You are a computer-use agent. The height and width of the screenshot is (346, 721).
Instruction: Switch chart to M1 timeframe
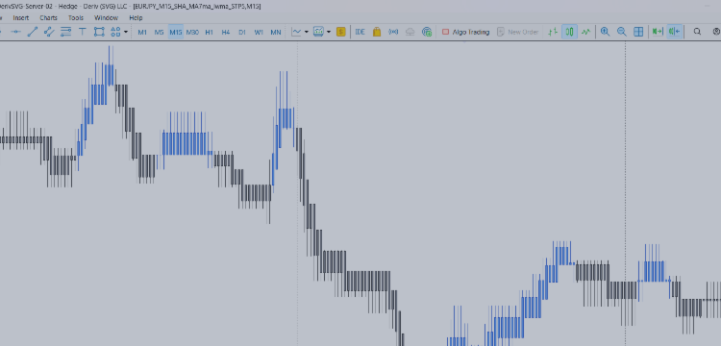142,32
